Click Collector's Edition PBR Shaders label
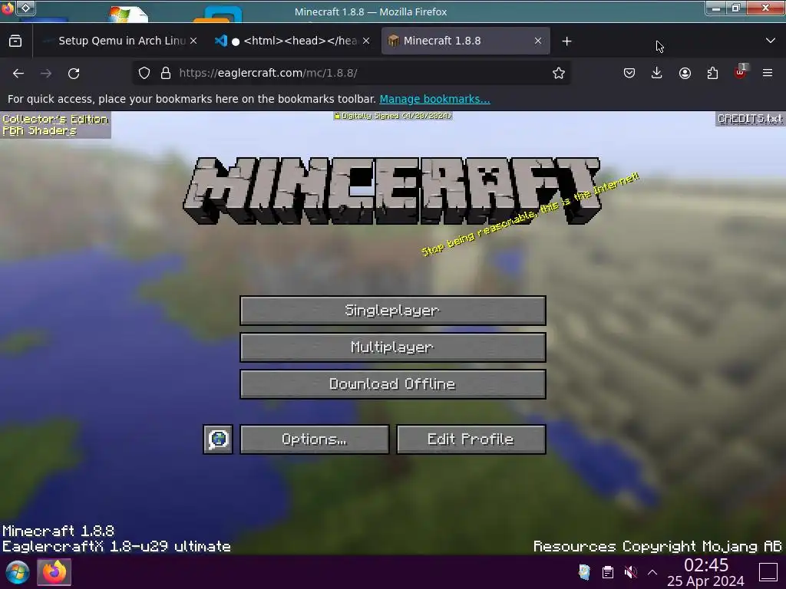The width and height of the screenshot is (786, 589). (x=55, y=125)
